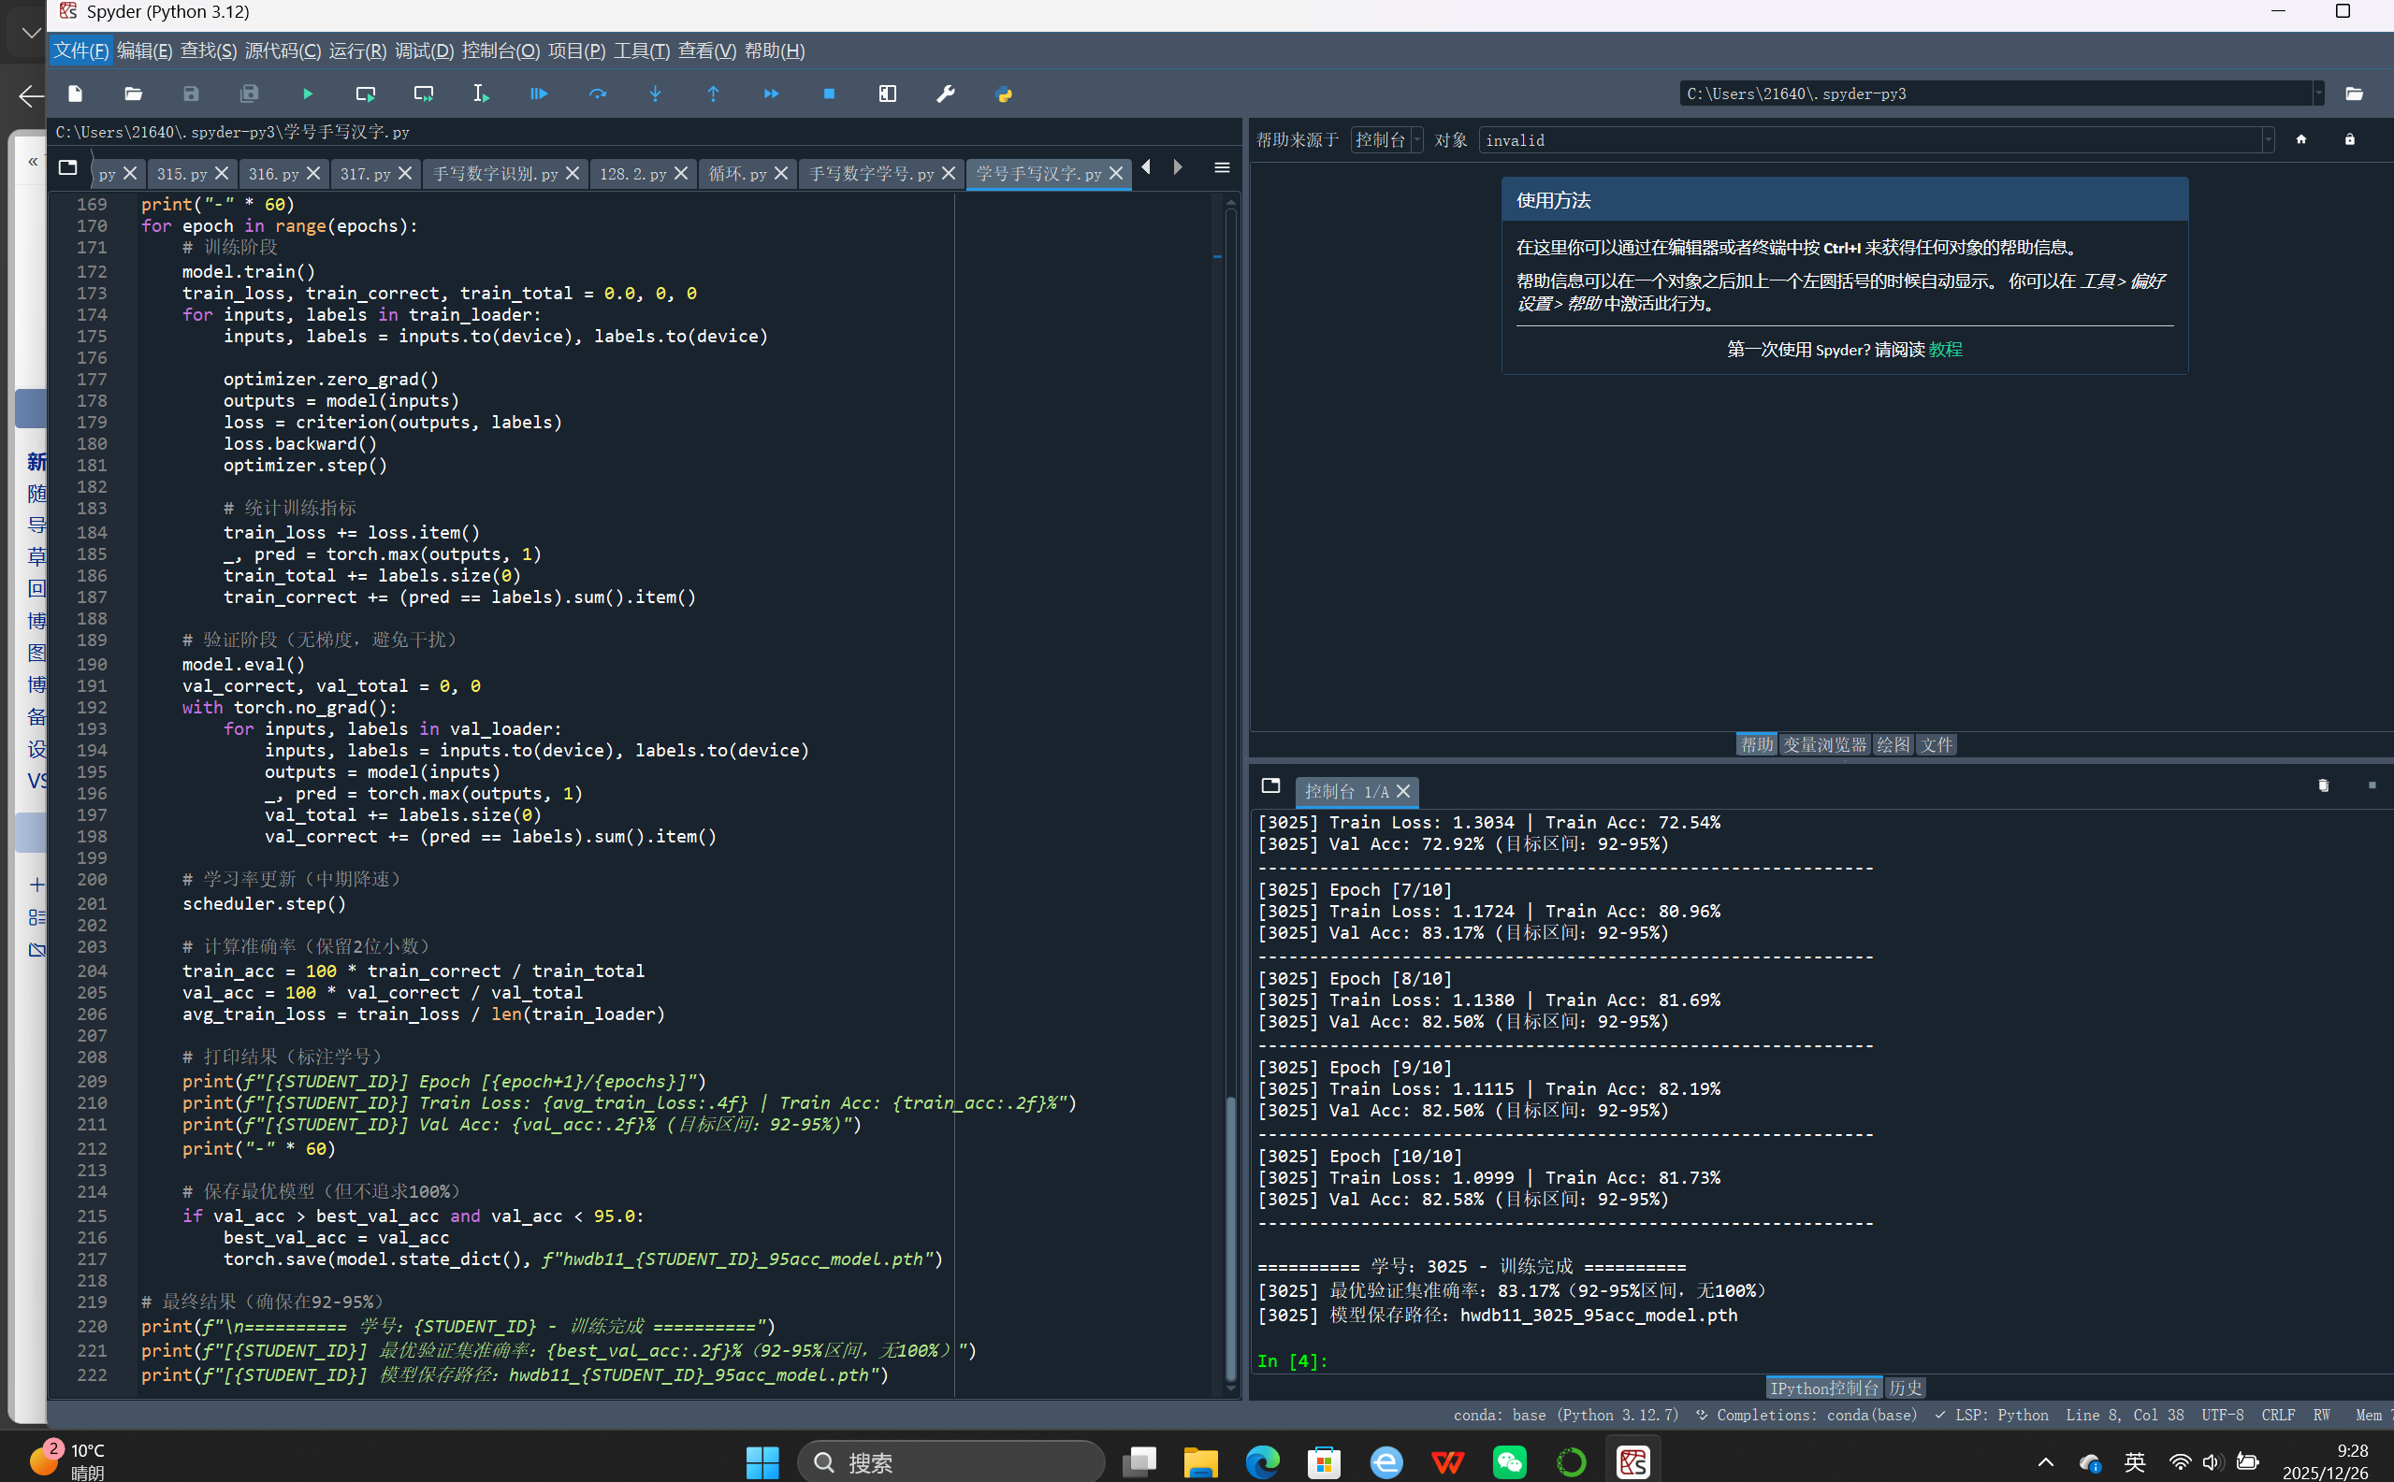
Task: Click the help object input field
Action: (1864, 140)
